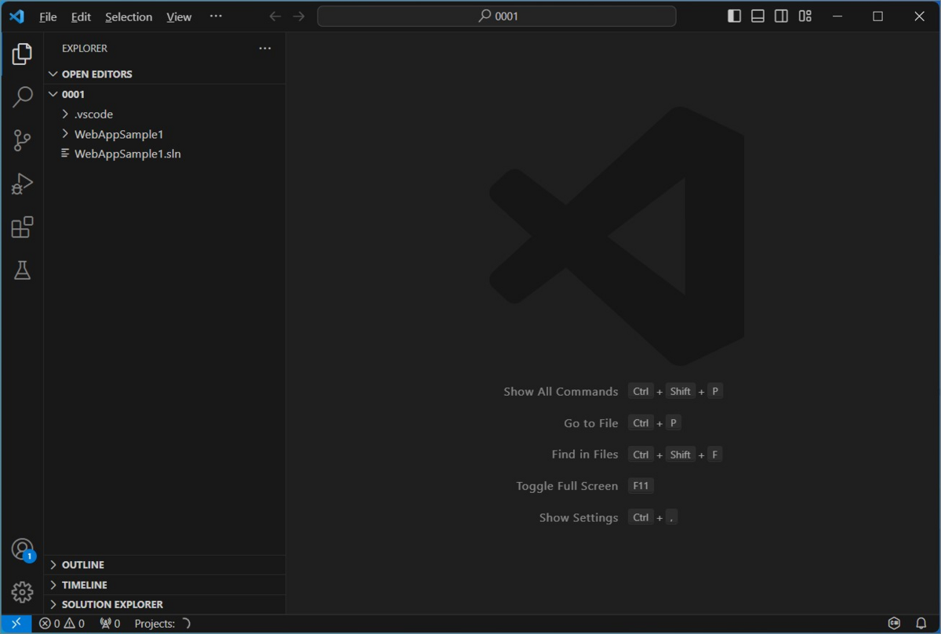This screenshot has height=634, width=941.
Task: Open the Search view in activity bar
Action: pyautogui.click(x=22, y=97)
